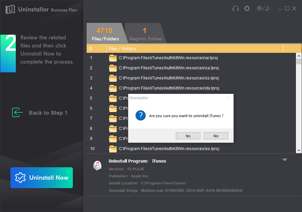Open support via headphones icon
The width and height of the screenshot is (302, 212).
(x=235, y=8)
